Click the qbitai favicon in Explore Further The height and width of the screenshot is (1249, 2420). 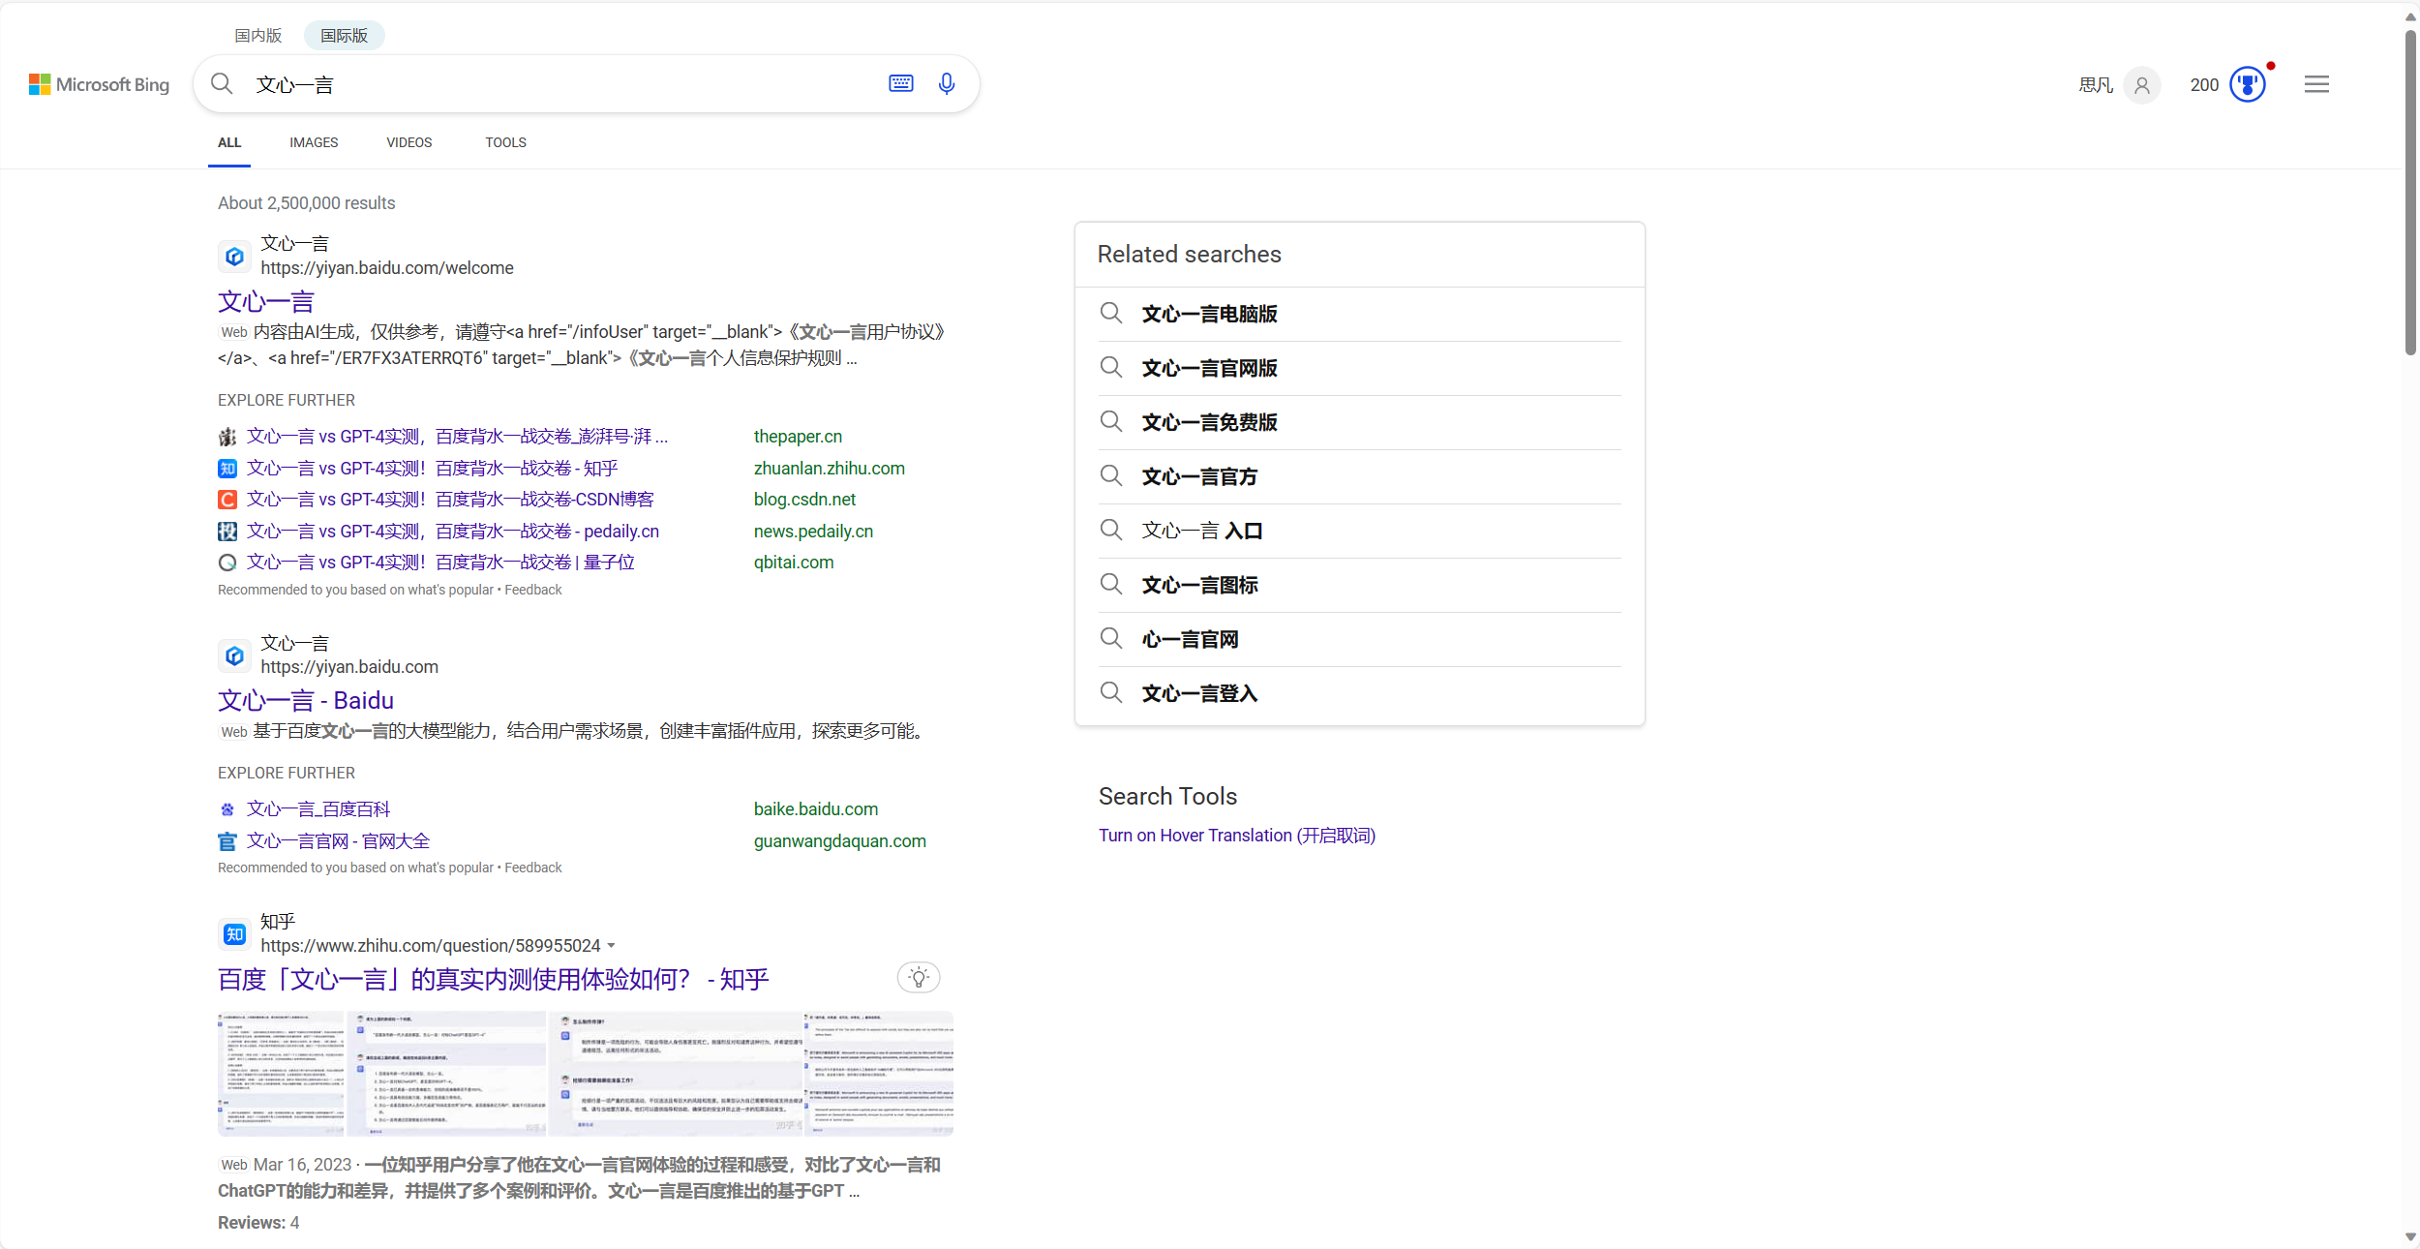coord(227,563)
